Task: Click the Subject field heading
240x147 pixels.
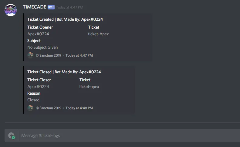Action: click(34, 41)
